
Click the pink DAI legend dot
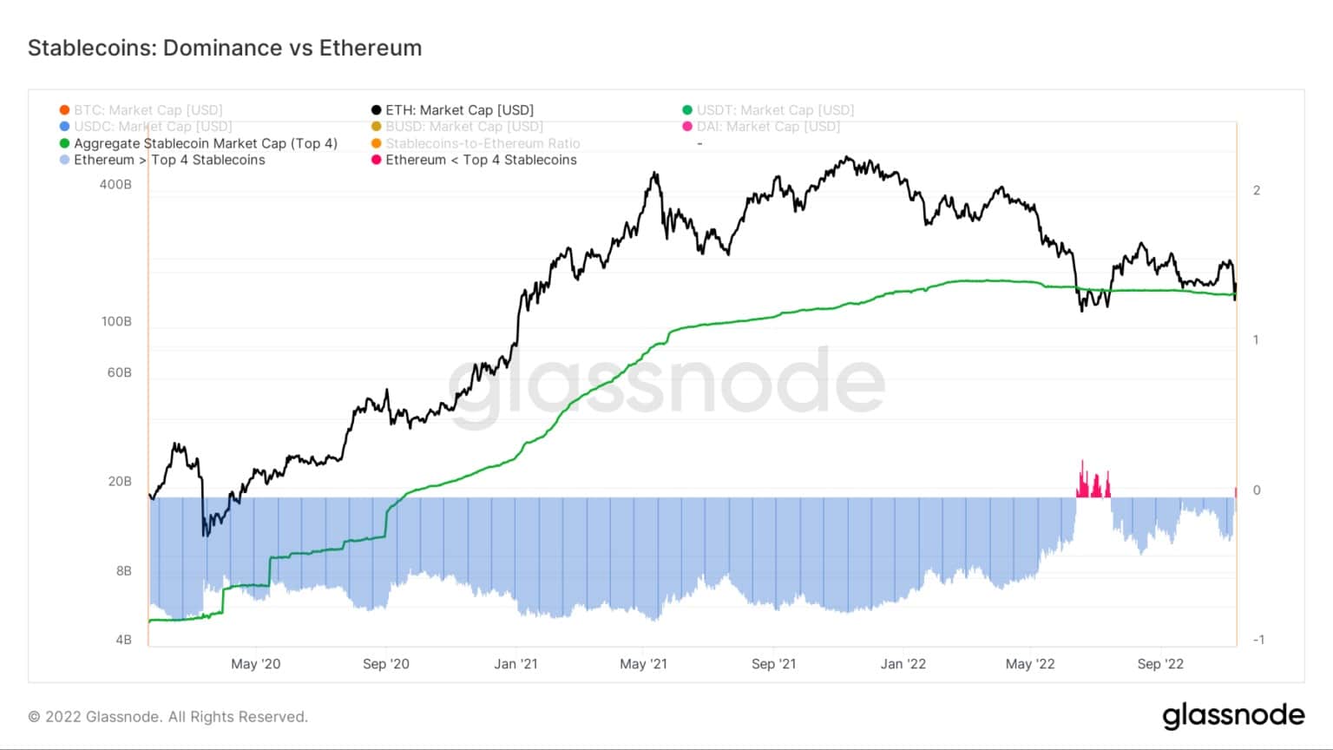[687, 127]
